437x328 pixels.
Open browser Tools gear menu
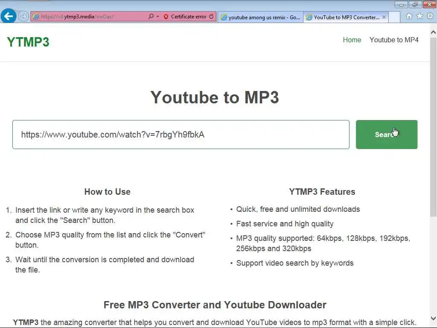point(430,16)
